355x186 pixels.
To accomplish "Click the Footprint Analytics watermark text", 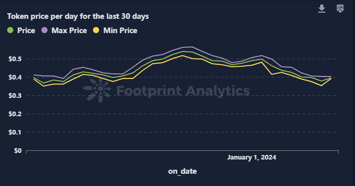I will pyautogui.click(x=183, y=91).
